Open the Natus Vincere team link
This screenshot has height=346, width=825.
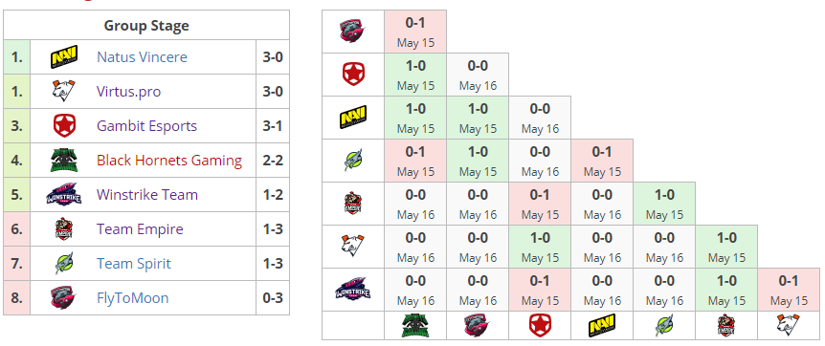point(142,56)
